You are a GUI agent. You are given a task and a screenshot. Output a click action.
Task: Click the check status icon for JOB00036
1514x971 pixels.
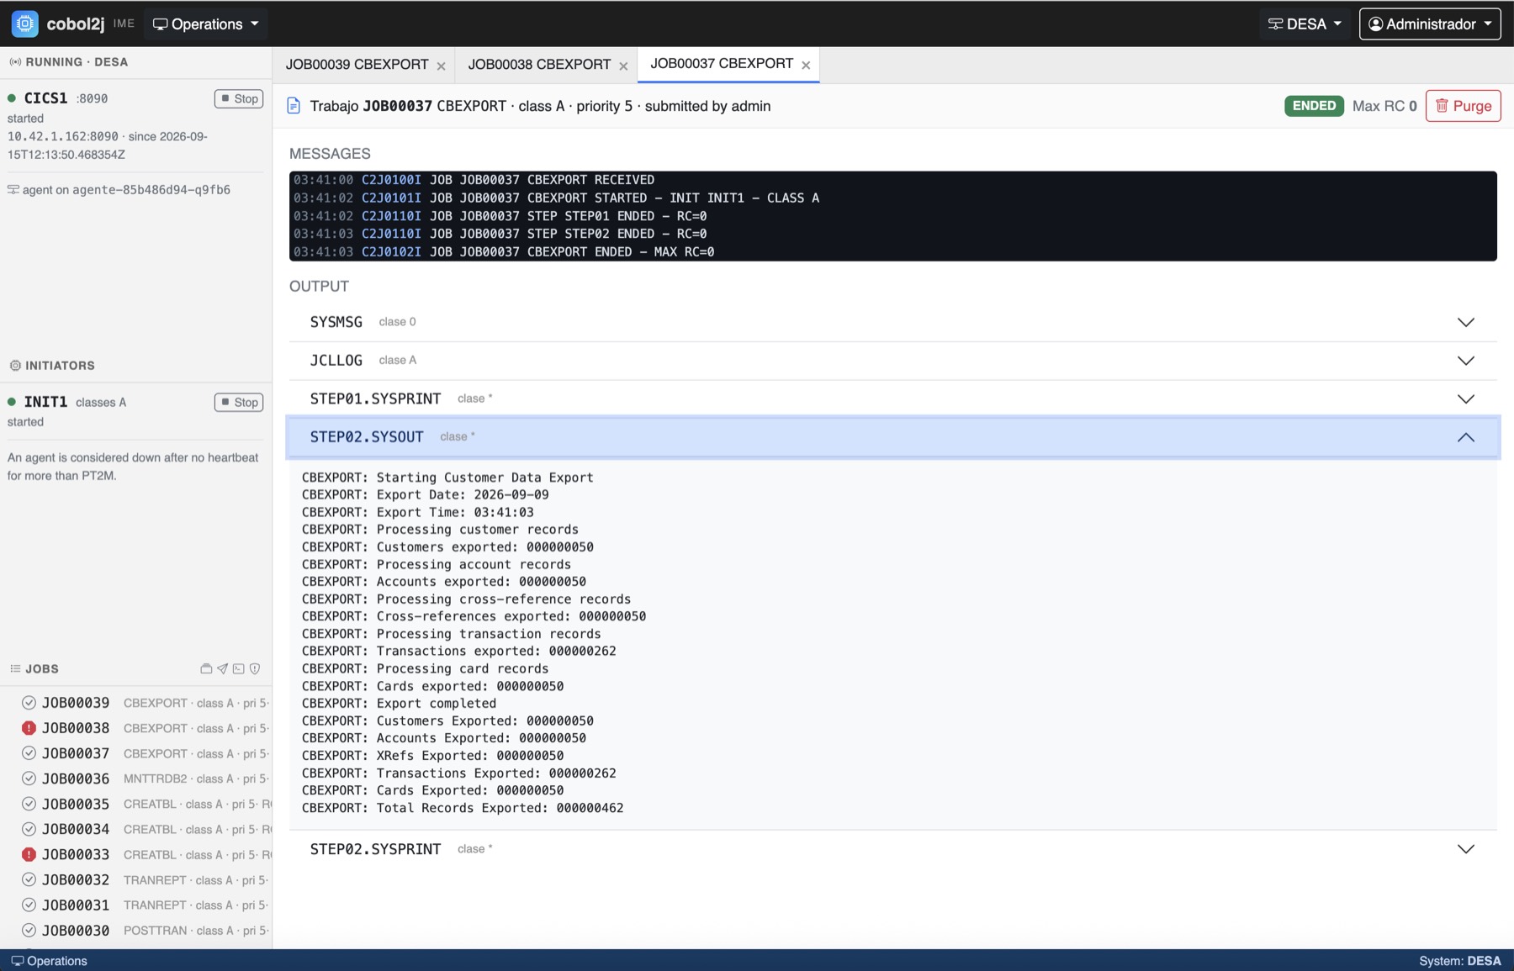(x=29, y=778)
